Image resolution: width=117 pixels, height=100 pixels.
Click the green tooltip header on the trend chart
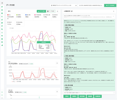click(44, 42)
